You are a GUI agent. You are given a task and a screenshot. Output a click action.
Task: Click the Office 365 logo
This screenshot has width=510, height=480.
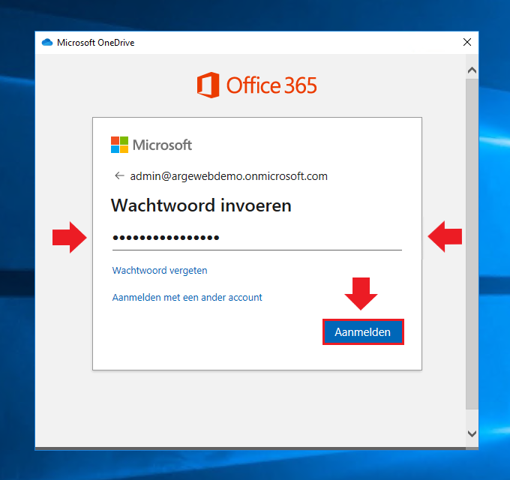coord(257,85)
